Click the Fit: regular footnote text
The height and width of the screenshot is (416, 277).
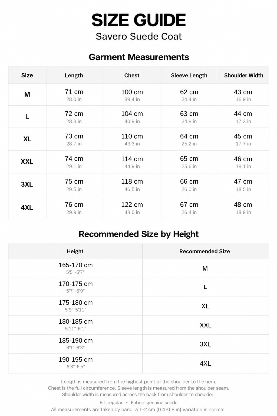(111, 402)
